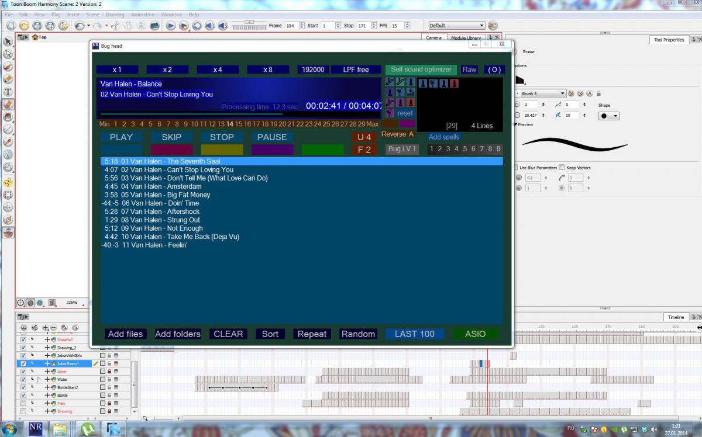Click the Windows Start button
Viewport: 702px width, 437px height.
point(10,429)
